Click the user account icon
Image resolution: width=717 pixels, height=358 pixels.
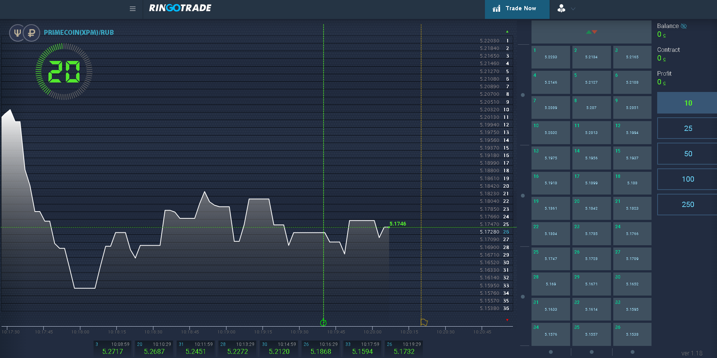[x=561, y=9]
